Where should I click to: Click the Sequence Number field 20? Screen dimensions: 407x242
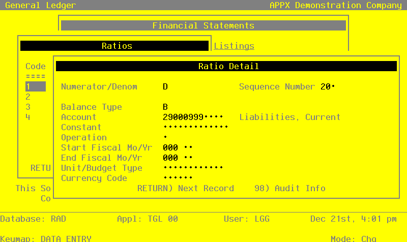328,86
